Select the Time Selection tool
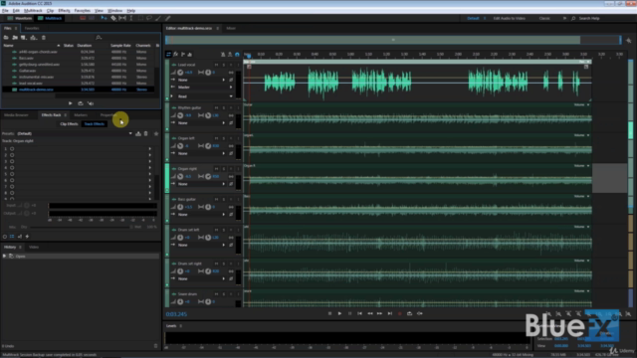This screenshot has width=637, height=358. coord(130,18)
